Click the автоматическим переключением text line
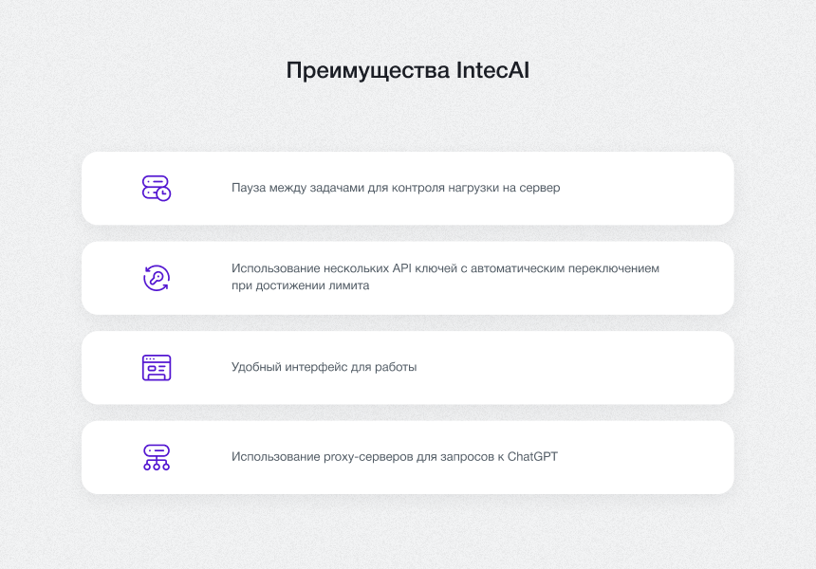 click(446, 268)
